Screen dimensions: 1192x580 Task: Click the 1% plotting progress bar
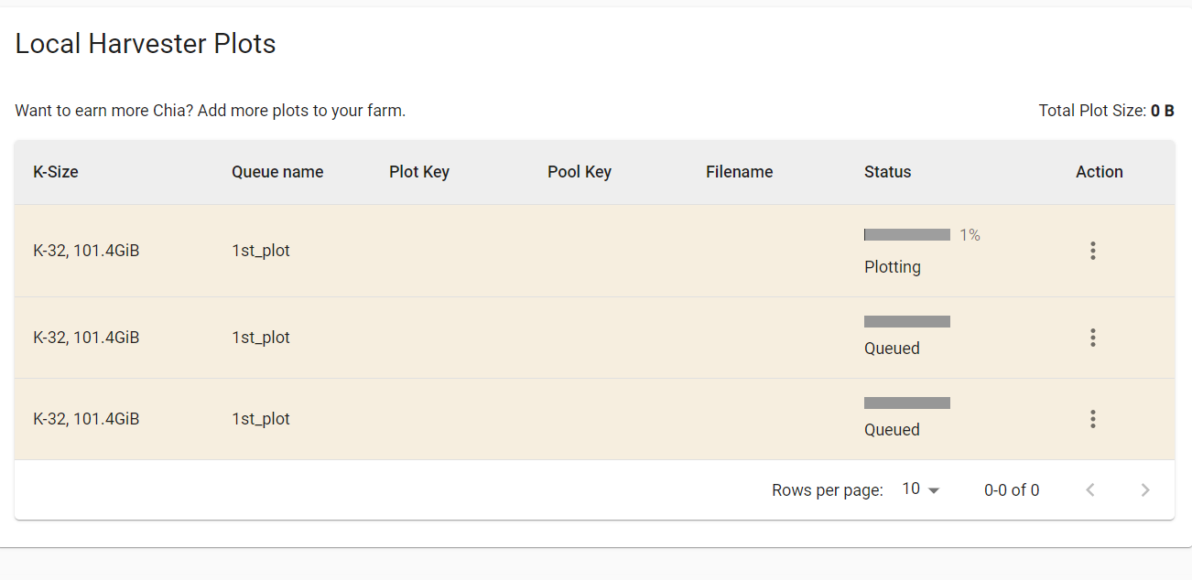point(907,235)
